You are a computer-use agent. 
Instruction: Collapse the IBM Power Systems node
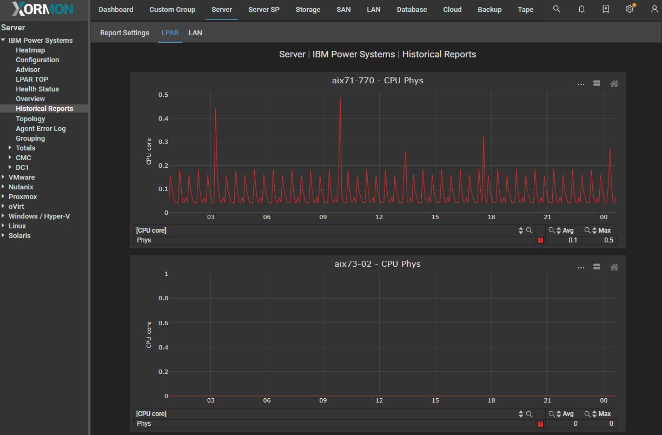coord(3,41)
